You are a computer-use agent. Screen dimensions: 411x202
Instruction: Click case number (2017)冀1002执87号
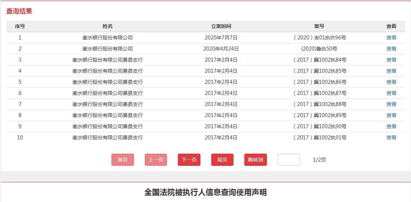[x=320, y=93]
